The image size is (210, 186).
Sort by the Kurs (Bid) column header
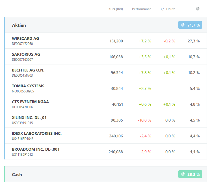tap(116, 9)
